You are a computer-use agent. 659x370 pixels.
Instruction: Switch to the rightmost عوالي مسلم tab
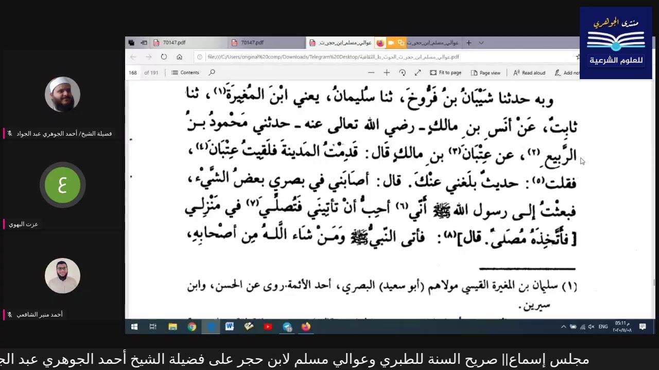pyautogui.click(x=432, y=43)
